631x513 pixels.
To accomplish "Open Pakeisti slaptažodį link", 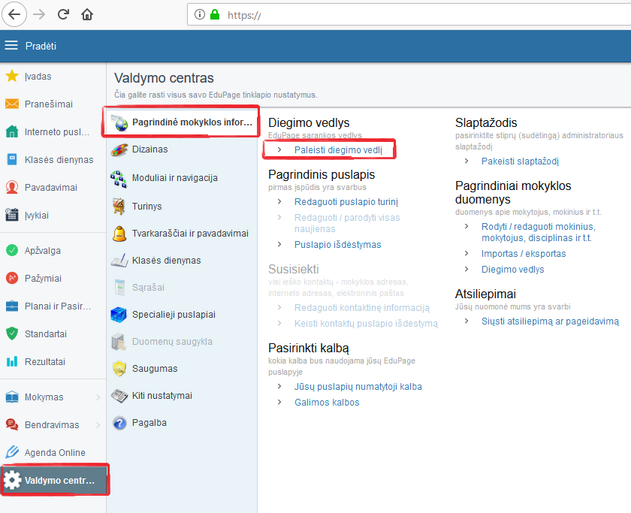I will point(520,161).
